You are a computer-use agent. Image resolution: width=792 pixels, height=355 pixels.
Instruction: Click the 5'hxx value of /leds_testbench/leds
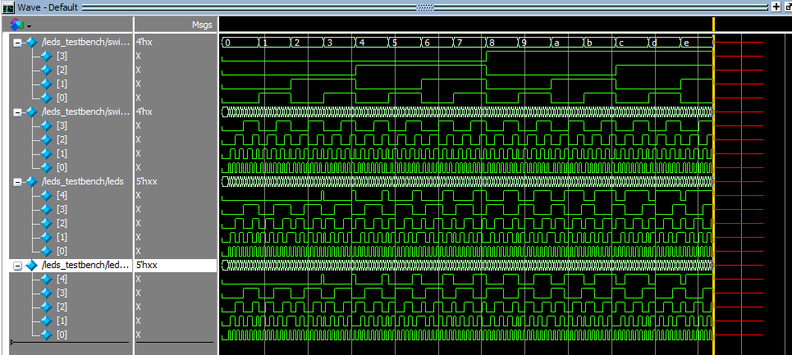pyautogui.click(x=145, y=181)
